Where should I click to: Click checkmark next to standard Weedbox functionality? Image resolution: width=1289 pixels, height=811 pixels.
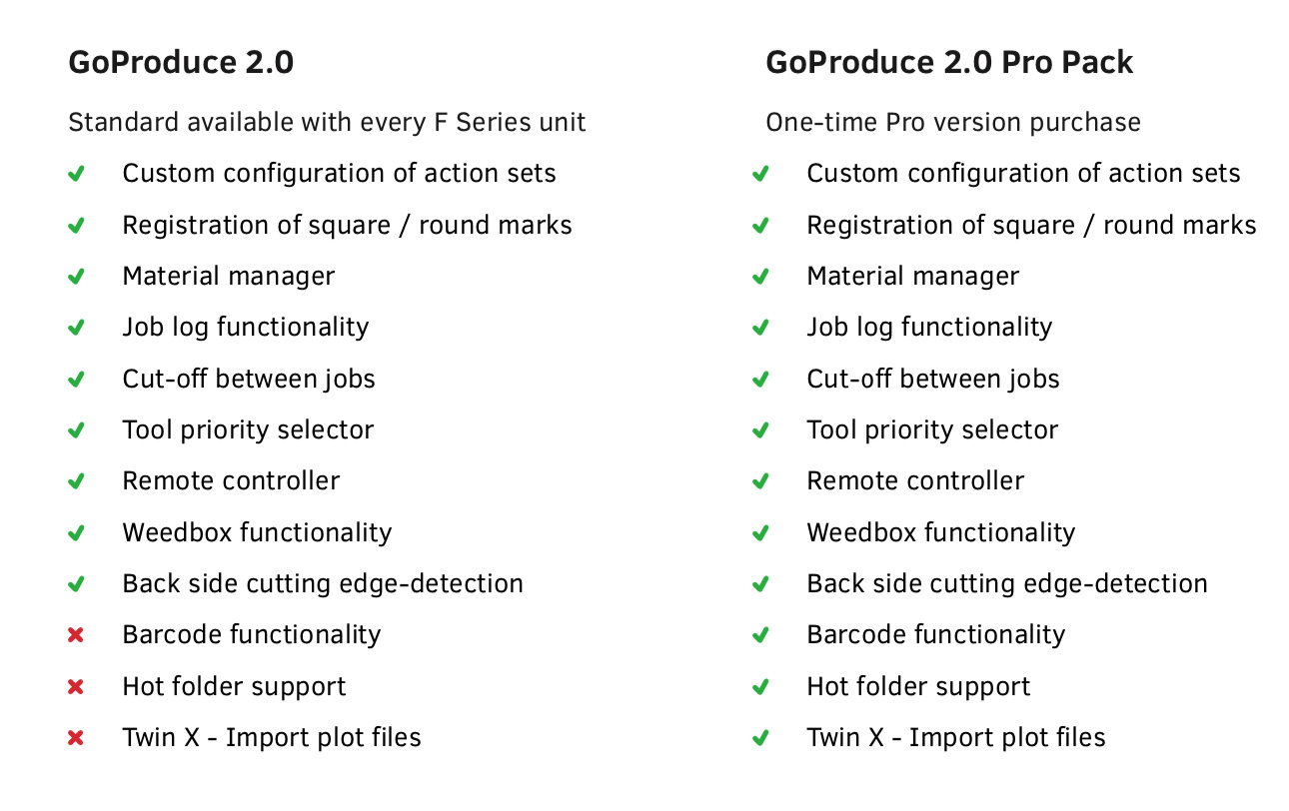tap(76, 533)
